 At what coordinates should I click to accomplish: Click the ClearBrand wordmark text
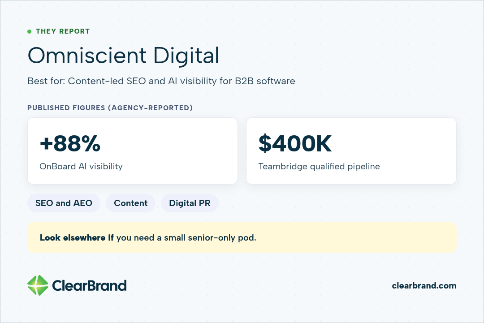89,286
